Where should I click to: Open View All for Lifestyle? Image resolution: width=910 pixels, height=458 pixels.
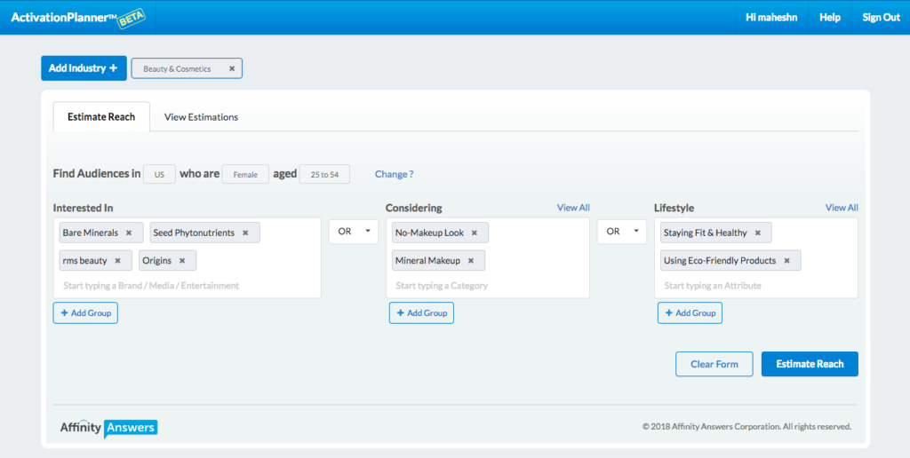point(842,208)
